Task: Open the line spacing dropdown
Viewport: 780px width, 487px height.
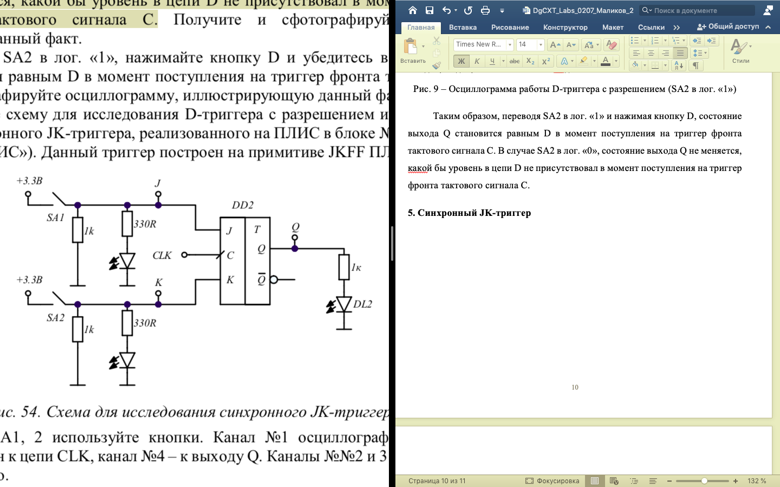Action: pos(700,53)
